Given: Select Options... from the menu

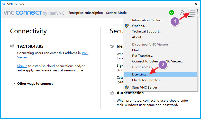Looking at the screenshot, I should (160, 26).
